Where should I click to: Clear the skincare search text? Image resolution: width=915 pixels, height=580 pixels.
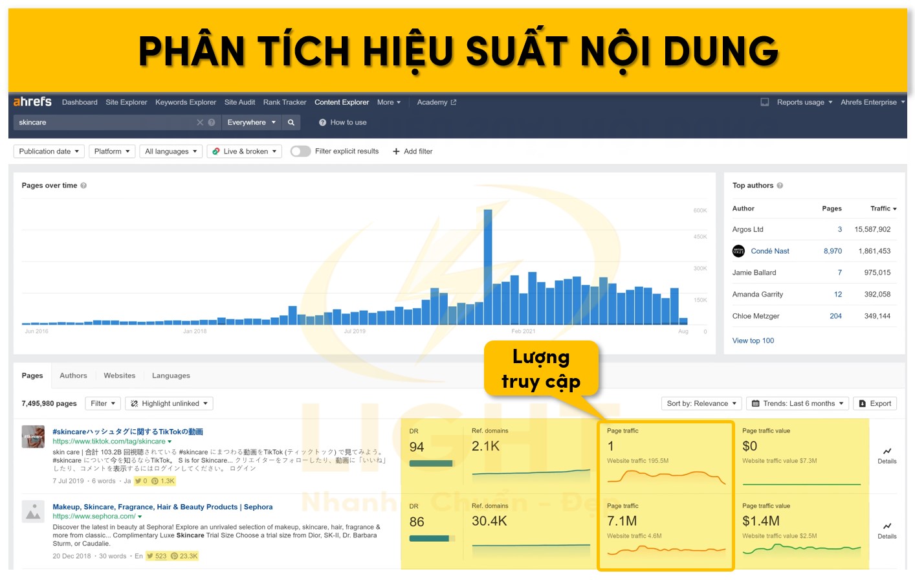pos(200,122)
